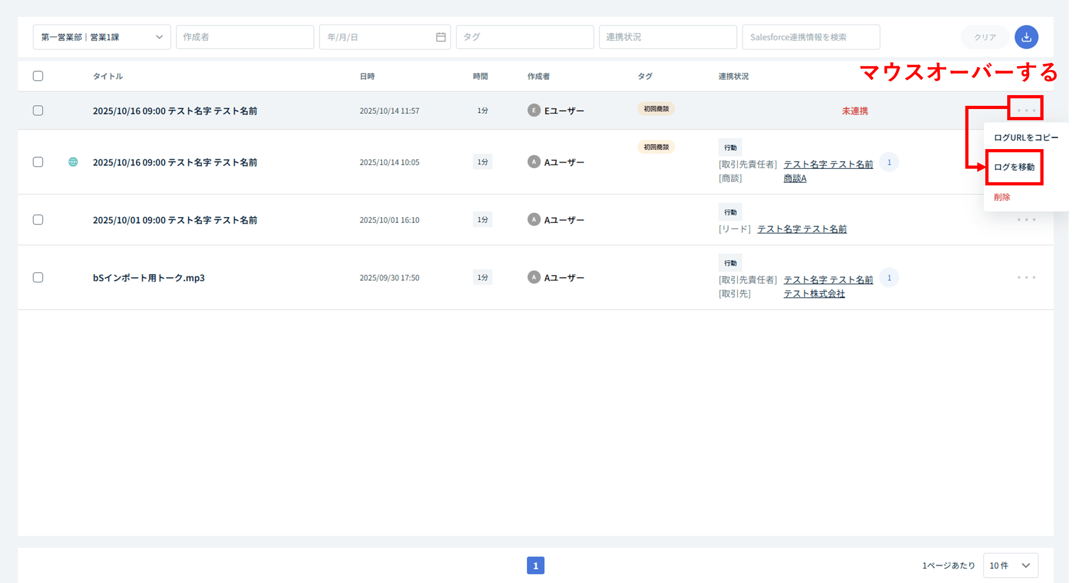Click the blue download icon button
The height and width of the screenshot is (583, 1074).
1026,37
